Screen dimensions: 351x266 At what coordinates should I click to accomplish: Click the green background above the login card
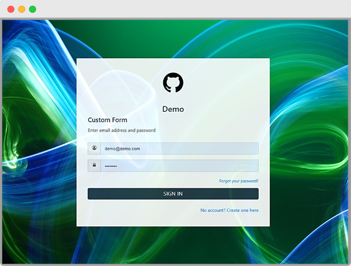tap(173, 38)
